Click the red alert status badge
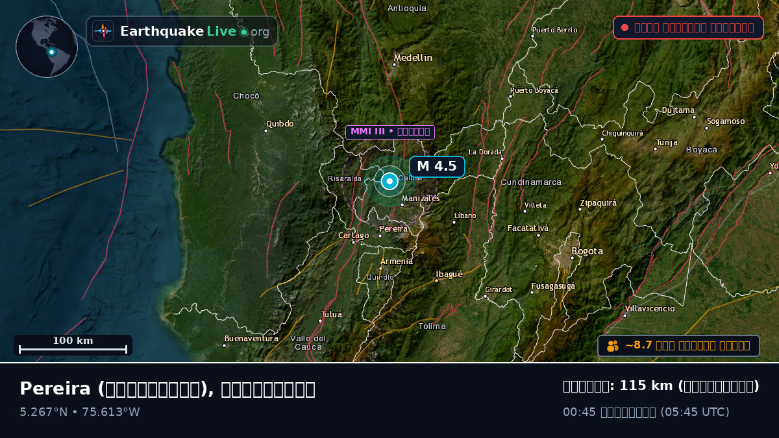 point(688,27)
